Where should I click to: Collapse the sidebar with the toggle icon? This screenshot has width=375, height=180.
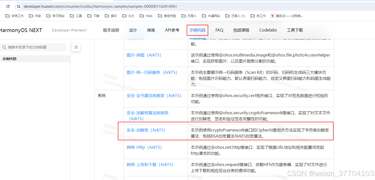tap(76, 47)
